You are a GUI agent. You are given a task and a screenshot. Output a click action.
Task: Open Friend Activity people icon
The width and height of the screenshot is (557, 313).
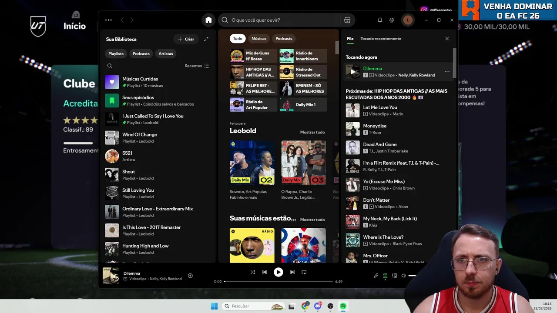click(x=392, y=20)
